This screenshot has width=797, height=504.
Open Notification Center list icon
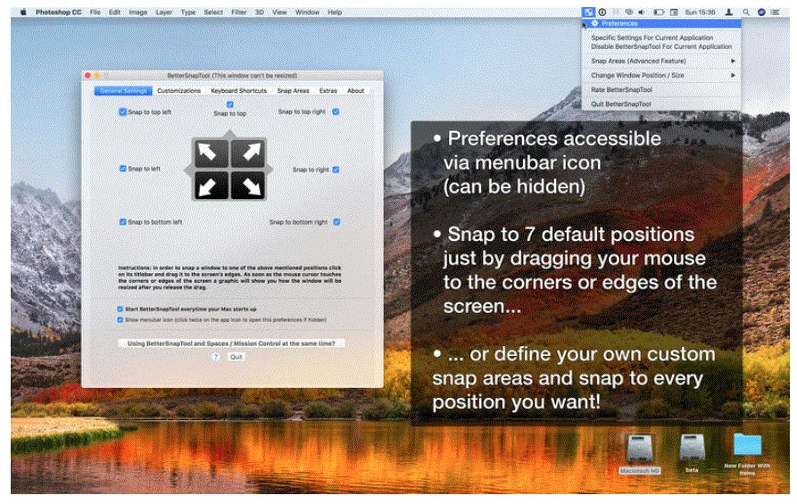776,12
